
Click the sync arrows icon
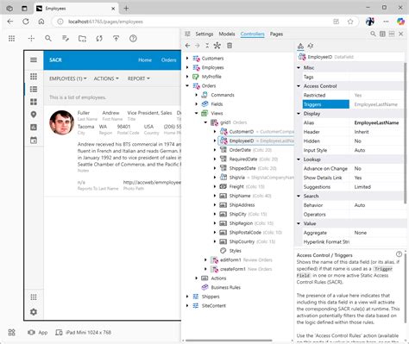[99, 39]
